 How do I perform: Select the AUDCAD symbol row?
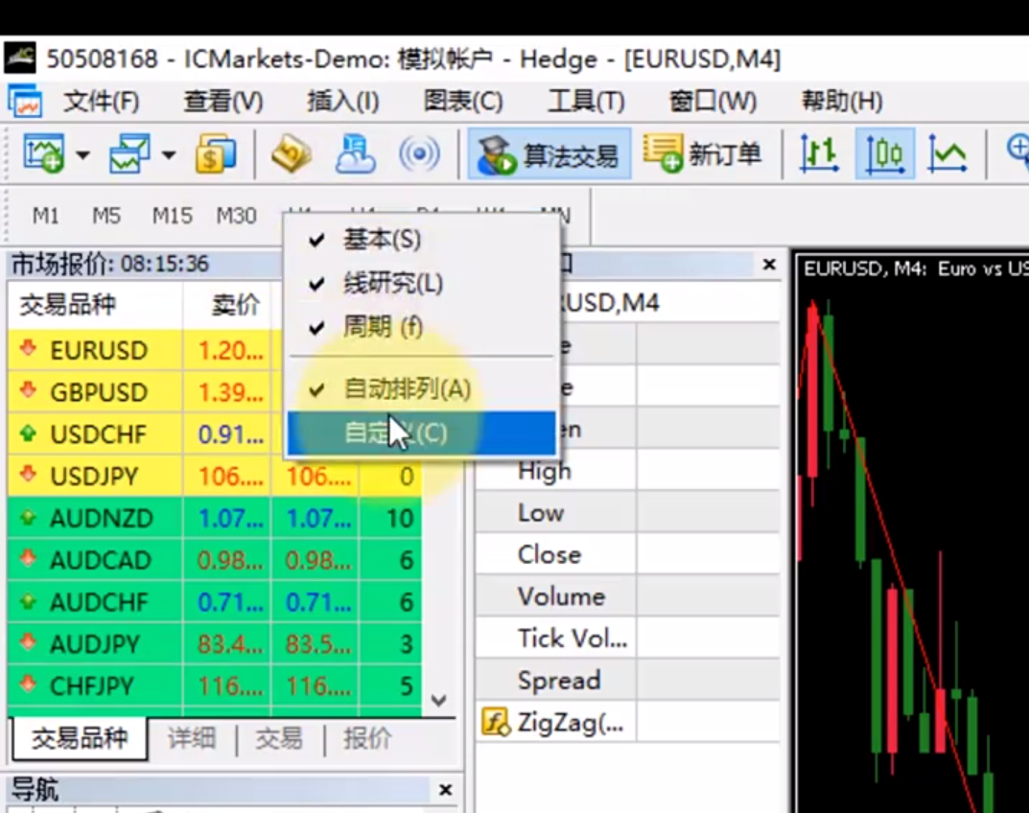click(x=215, y=560)
